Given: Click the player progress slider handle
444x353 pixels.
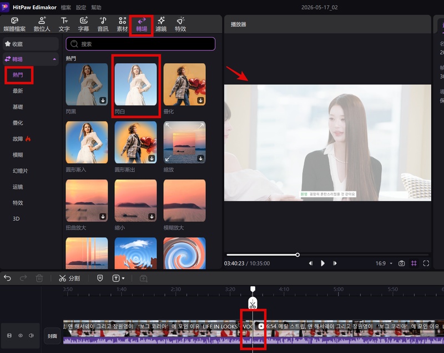Looking at the screenshot, I should 297,255.
